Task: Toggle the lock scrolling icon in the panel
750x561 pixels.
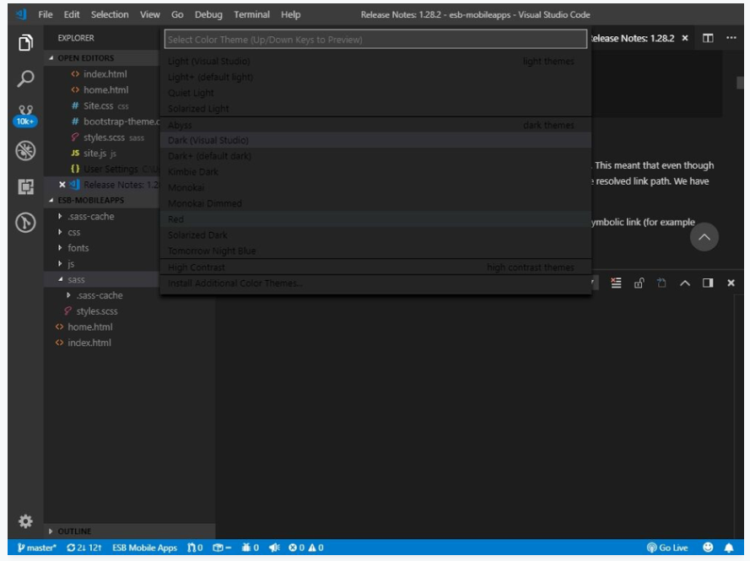Action: tap(639, 283)
